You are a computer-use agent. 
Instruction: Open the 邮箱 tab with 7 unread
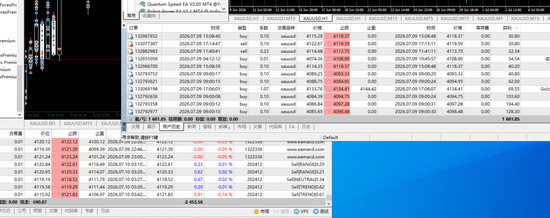(x=224, y=127)
